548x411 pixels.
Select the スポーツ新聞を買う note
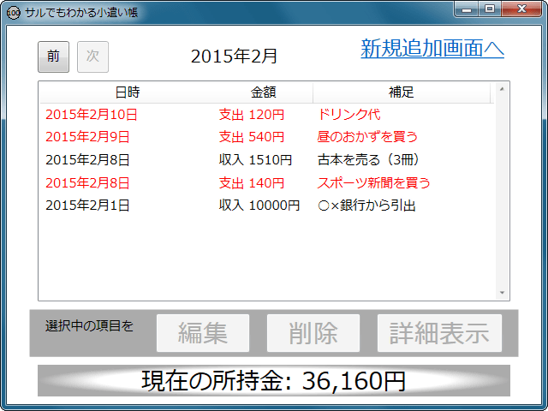click(373, 182)
